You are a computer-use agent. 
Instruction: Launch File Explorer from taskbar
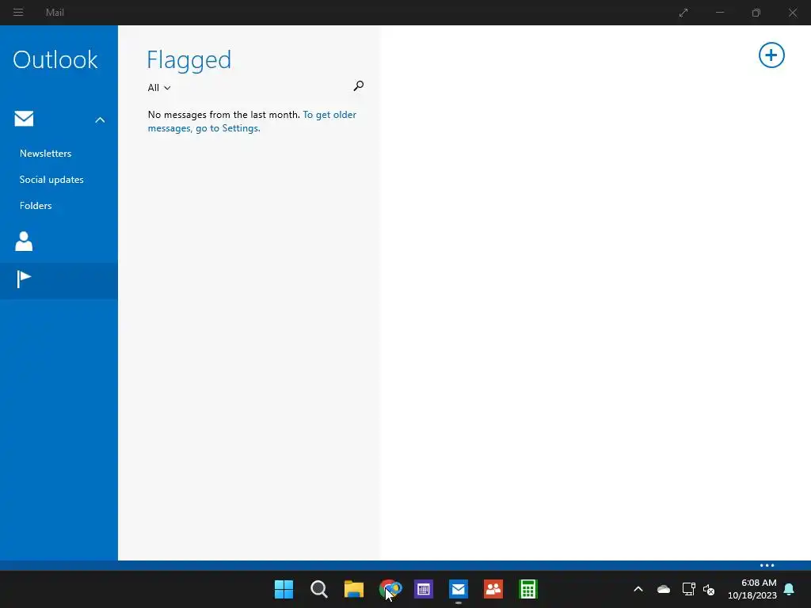coord(354,589)
